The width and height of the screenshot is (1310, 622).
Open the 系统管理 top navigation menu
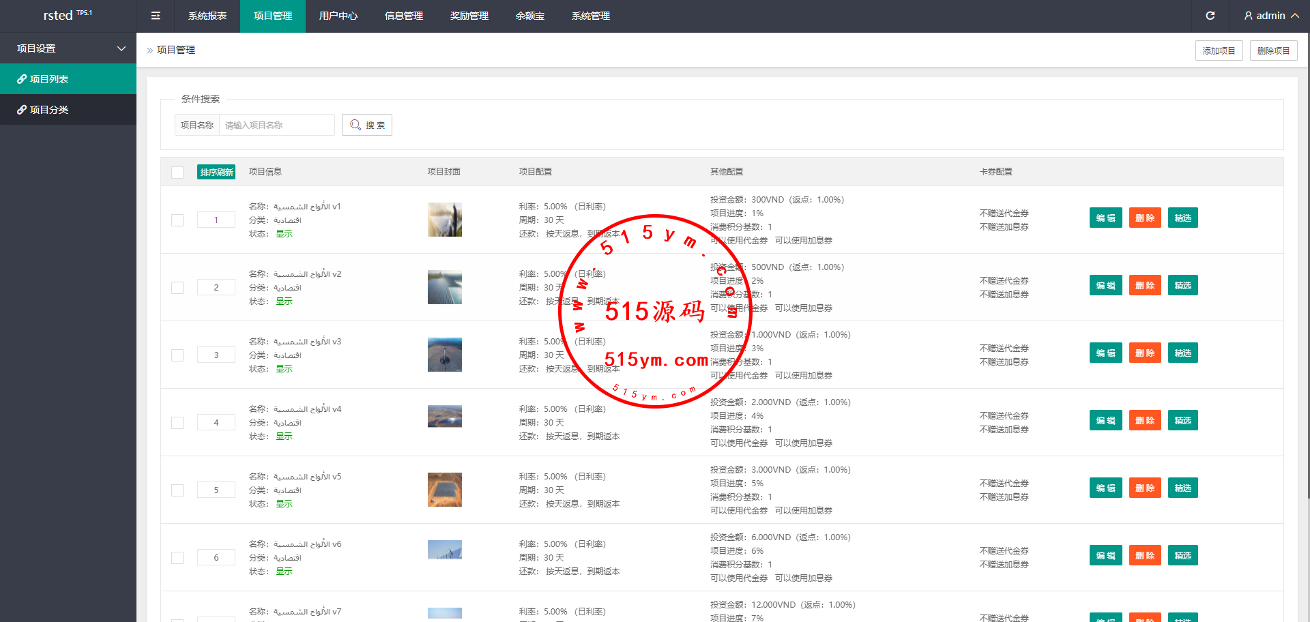[590, 16]
